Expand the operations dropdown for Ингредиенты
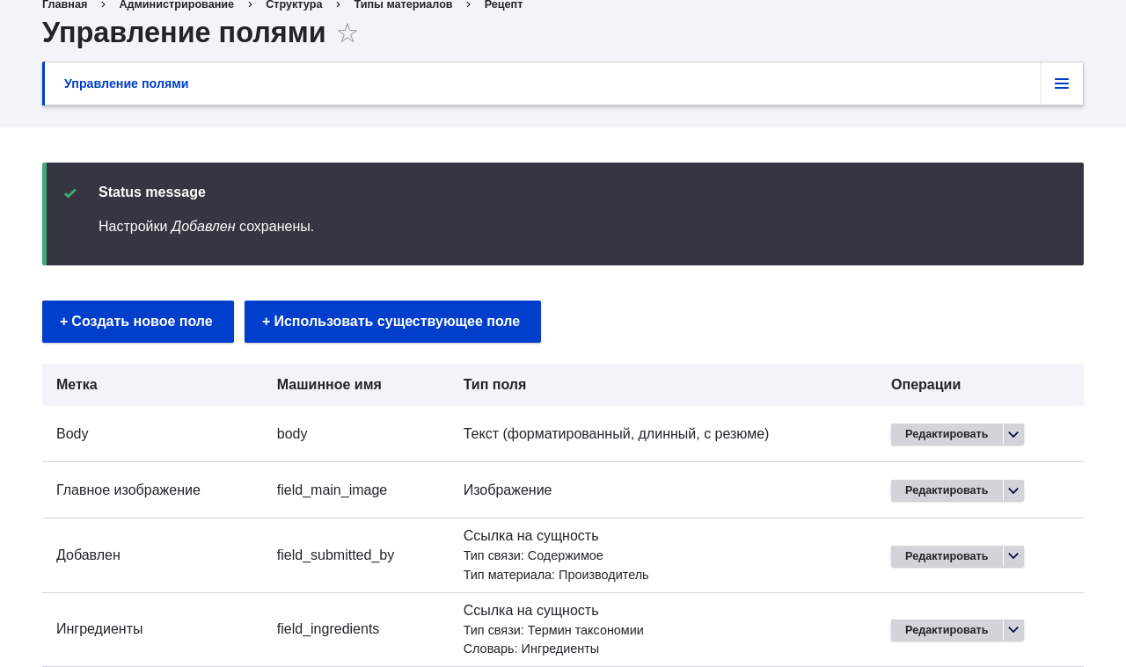The height and width of the screenshot is (667, 1126). [x=1013, y=630]
